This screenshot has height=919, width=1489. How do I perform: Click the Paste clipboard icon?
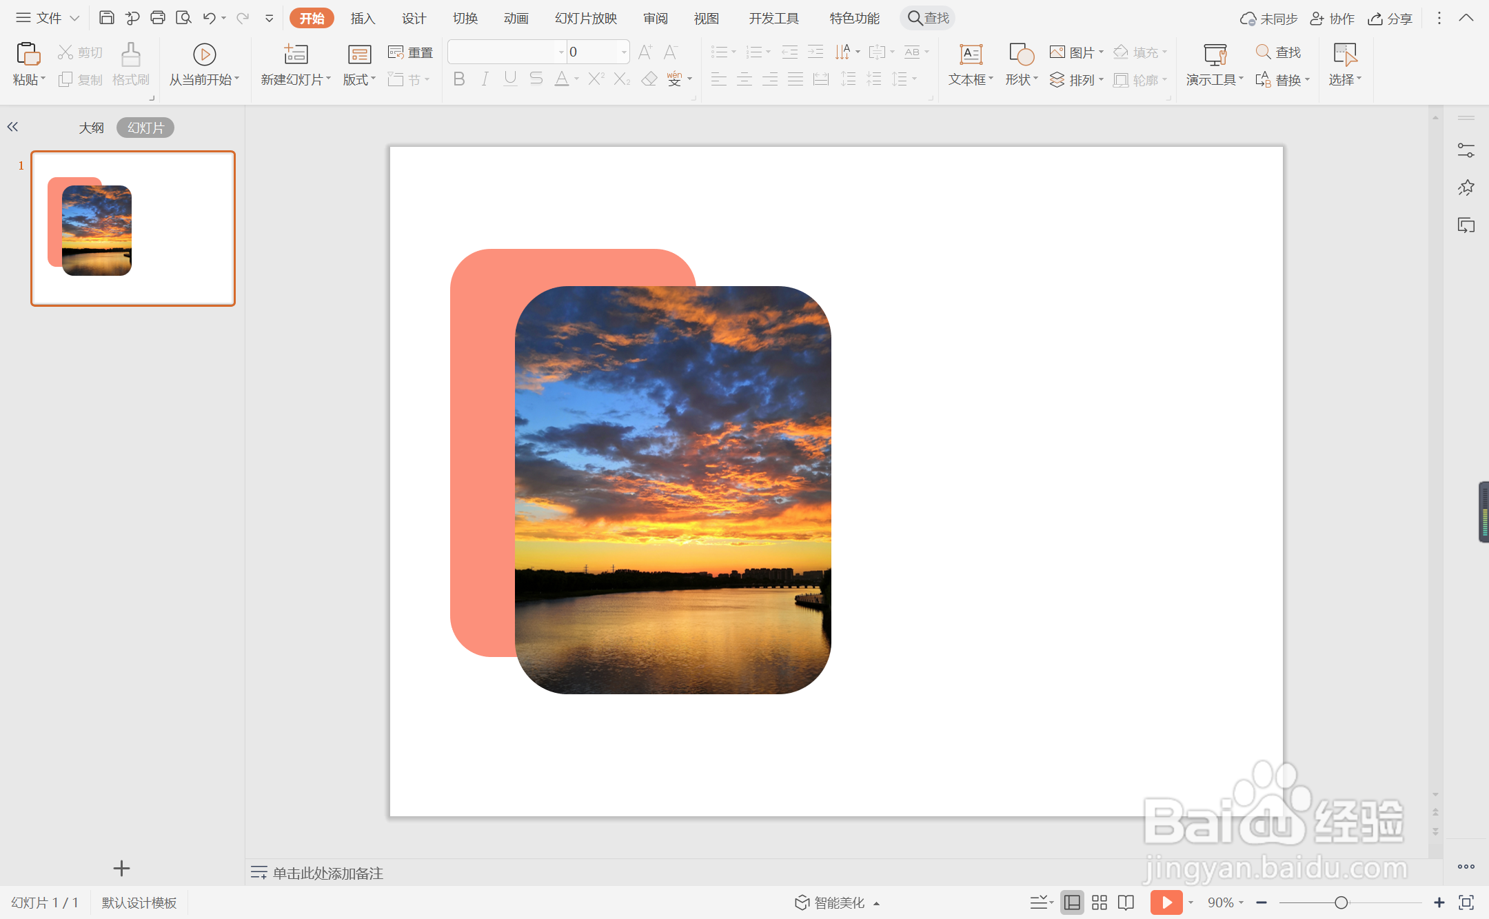pos(28,54)
